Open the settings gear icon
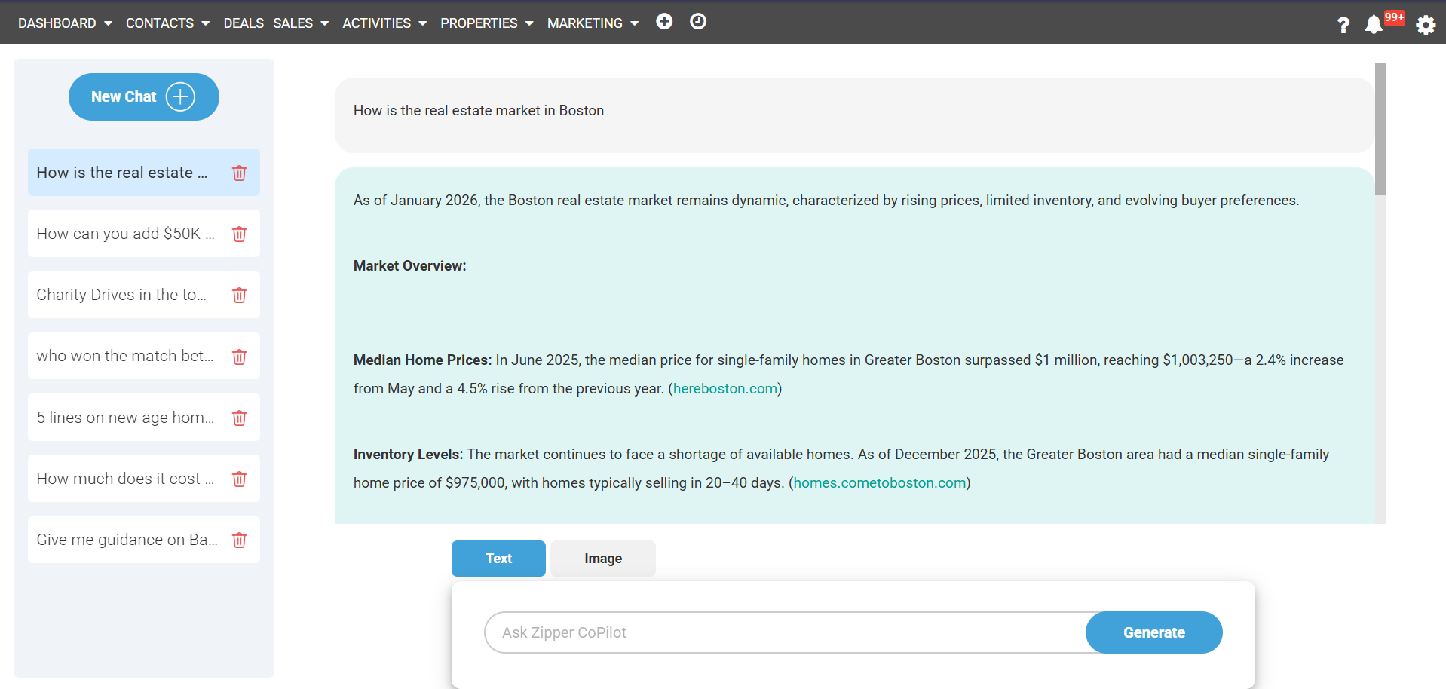 [1425, 25]
